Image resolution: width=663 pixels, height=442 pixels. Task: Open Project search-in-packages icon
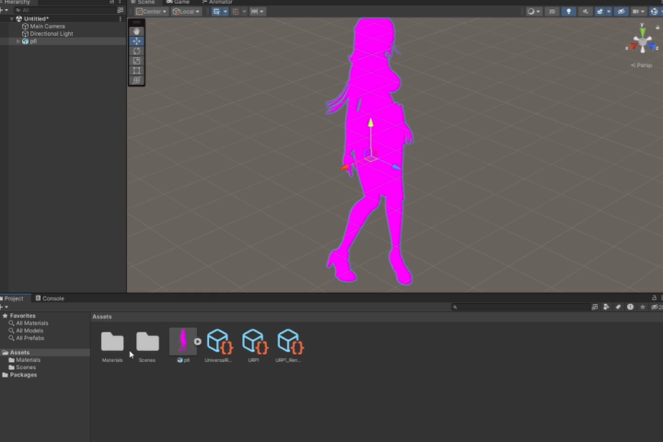click(595, 307)
